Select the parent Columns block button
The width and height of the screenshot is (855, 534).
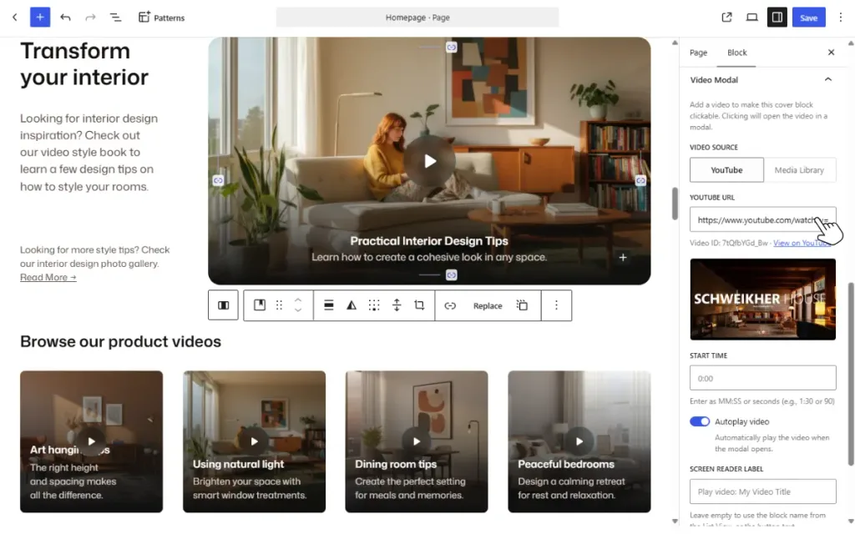click(223, 305)
